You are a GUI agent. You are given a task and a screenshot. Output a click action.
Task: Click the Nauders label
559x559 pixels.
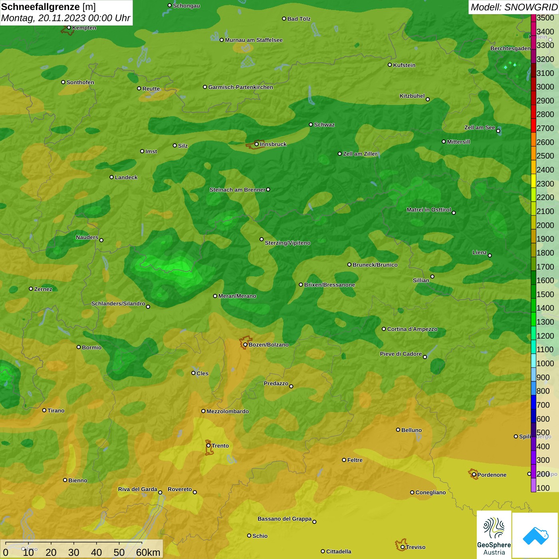tap(87, 237)
